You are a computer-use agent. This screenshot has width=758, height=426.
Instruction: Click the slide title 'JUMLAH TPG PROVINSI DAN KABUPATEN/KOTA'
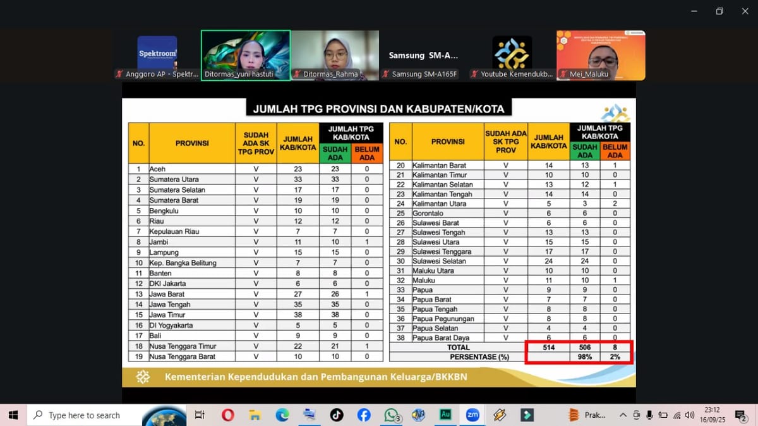379,109
